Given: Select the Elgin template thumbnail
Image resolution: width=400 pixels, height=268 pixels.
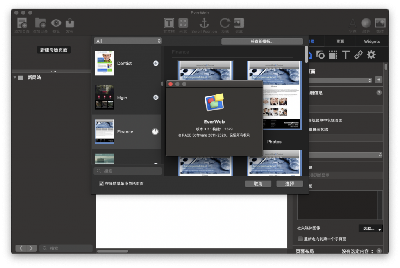Looking at the screenshot, I should point(105,97).
